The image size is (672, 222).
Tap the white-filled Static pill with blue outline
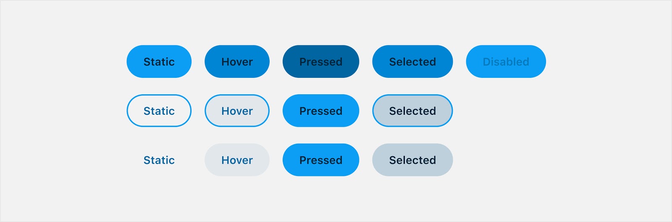[159, 111]
